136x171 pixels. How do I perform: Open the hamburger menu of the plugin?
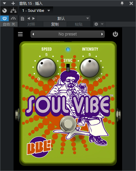(x=20, y=34)
